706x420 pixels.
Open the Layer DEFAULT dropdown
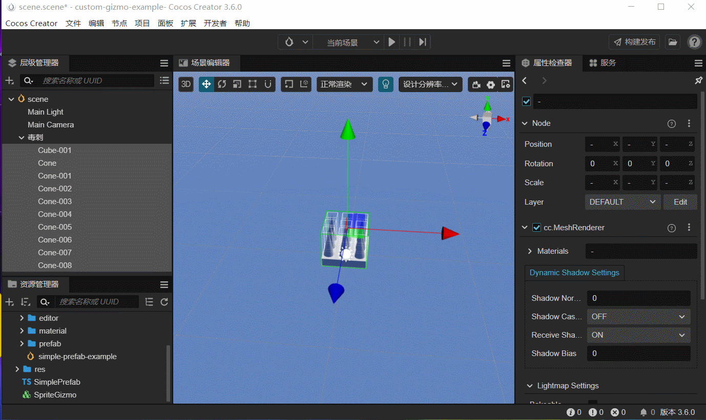(x=622, y=202)
